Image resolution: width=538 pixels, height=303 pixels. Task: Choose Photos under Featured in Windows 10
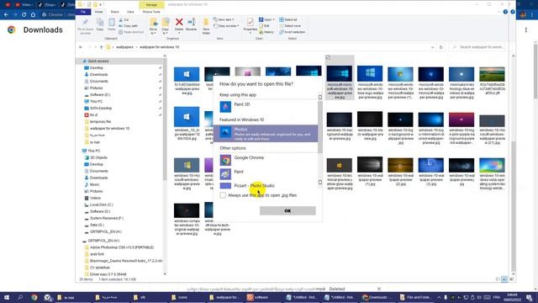coord(266,133)
